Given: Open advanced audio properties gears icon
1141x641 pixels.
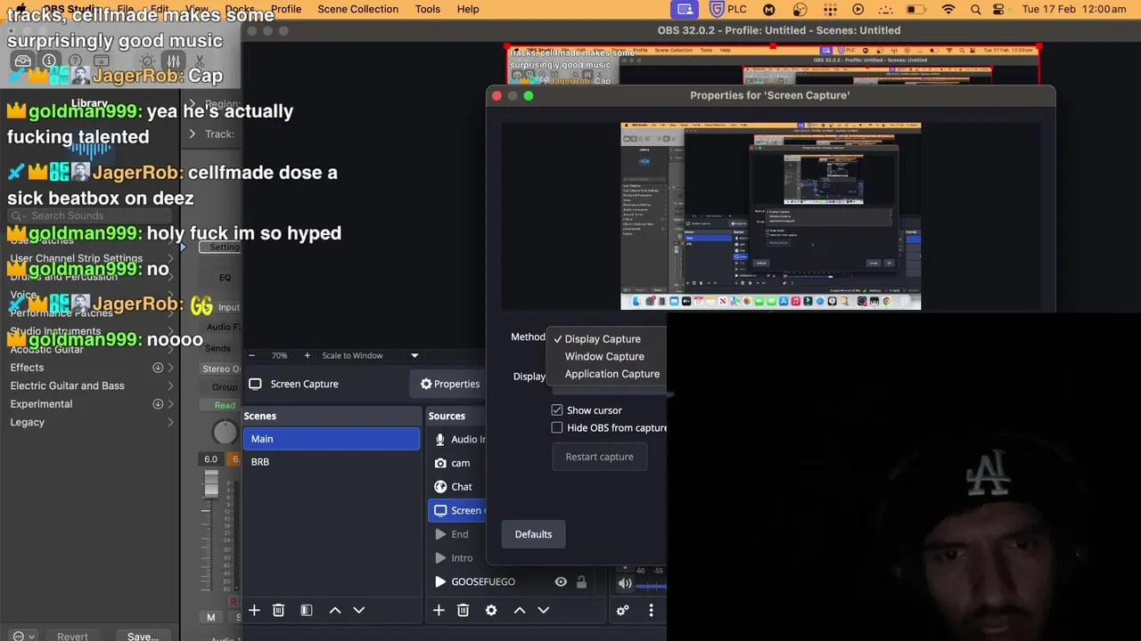Looking at the screenshot, I should click(622, 610).
